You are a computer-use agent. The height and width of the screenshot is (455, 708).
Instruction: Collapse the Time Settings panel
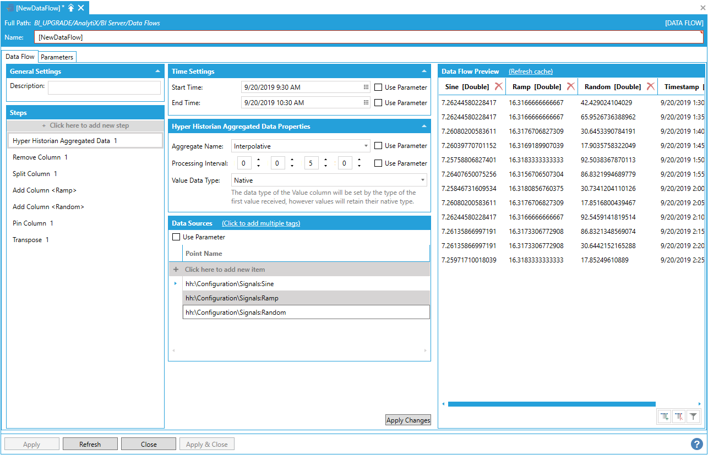point(423,72)
